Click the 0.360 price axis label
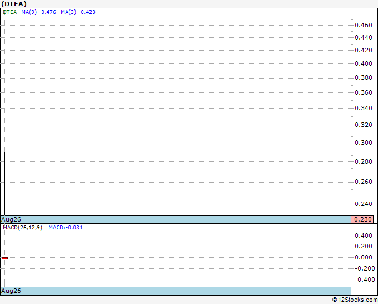 [364, 92]
